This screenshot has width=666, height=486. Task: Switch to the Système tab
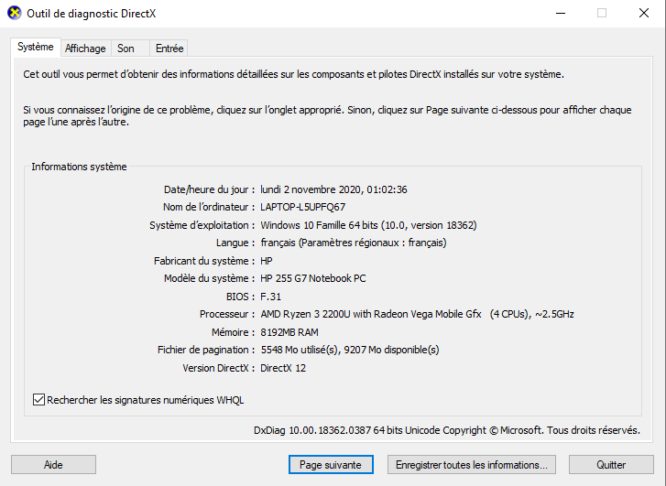pyautogui.click(x=35, y=47)
